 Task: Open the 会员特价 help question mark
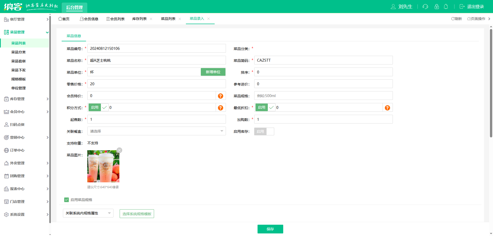pyautogui.click(x=220, y=96)
